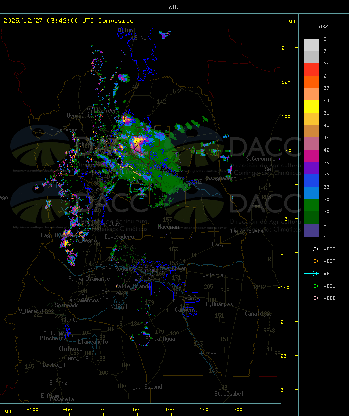Click the green VBCU arrow icon

311,286
